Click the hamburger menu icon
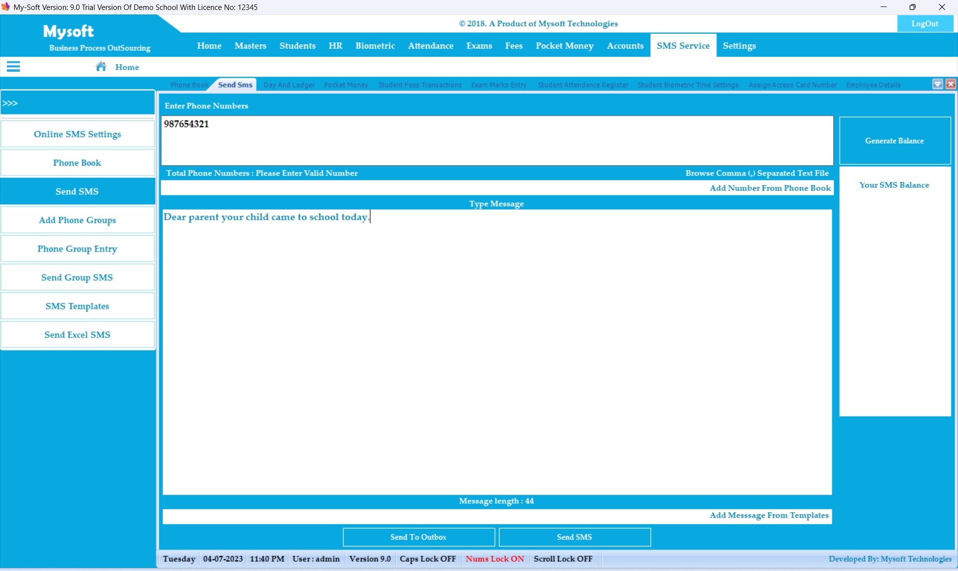 tap(13, 67)
